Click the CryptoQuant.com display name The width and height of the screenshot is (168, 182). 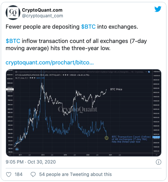(42, 10)
